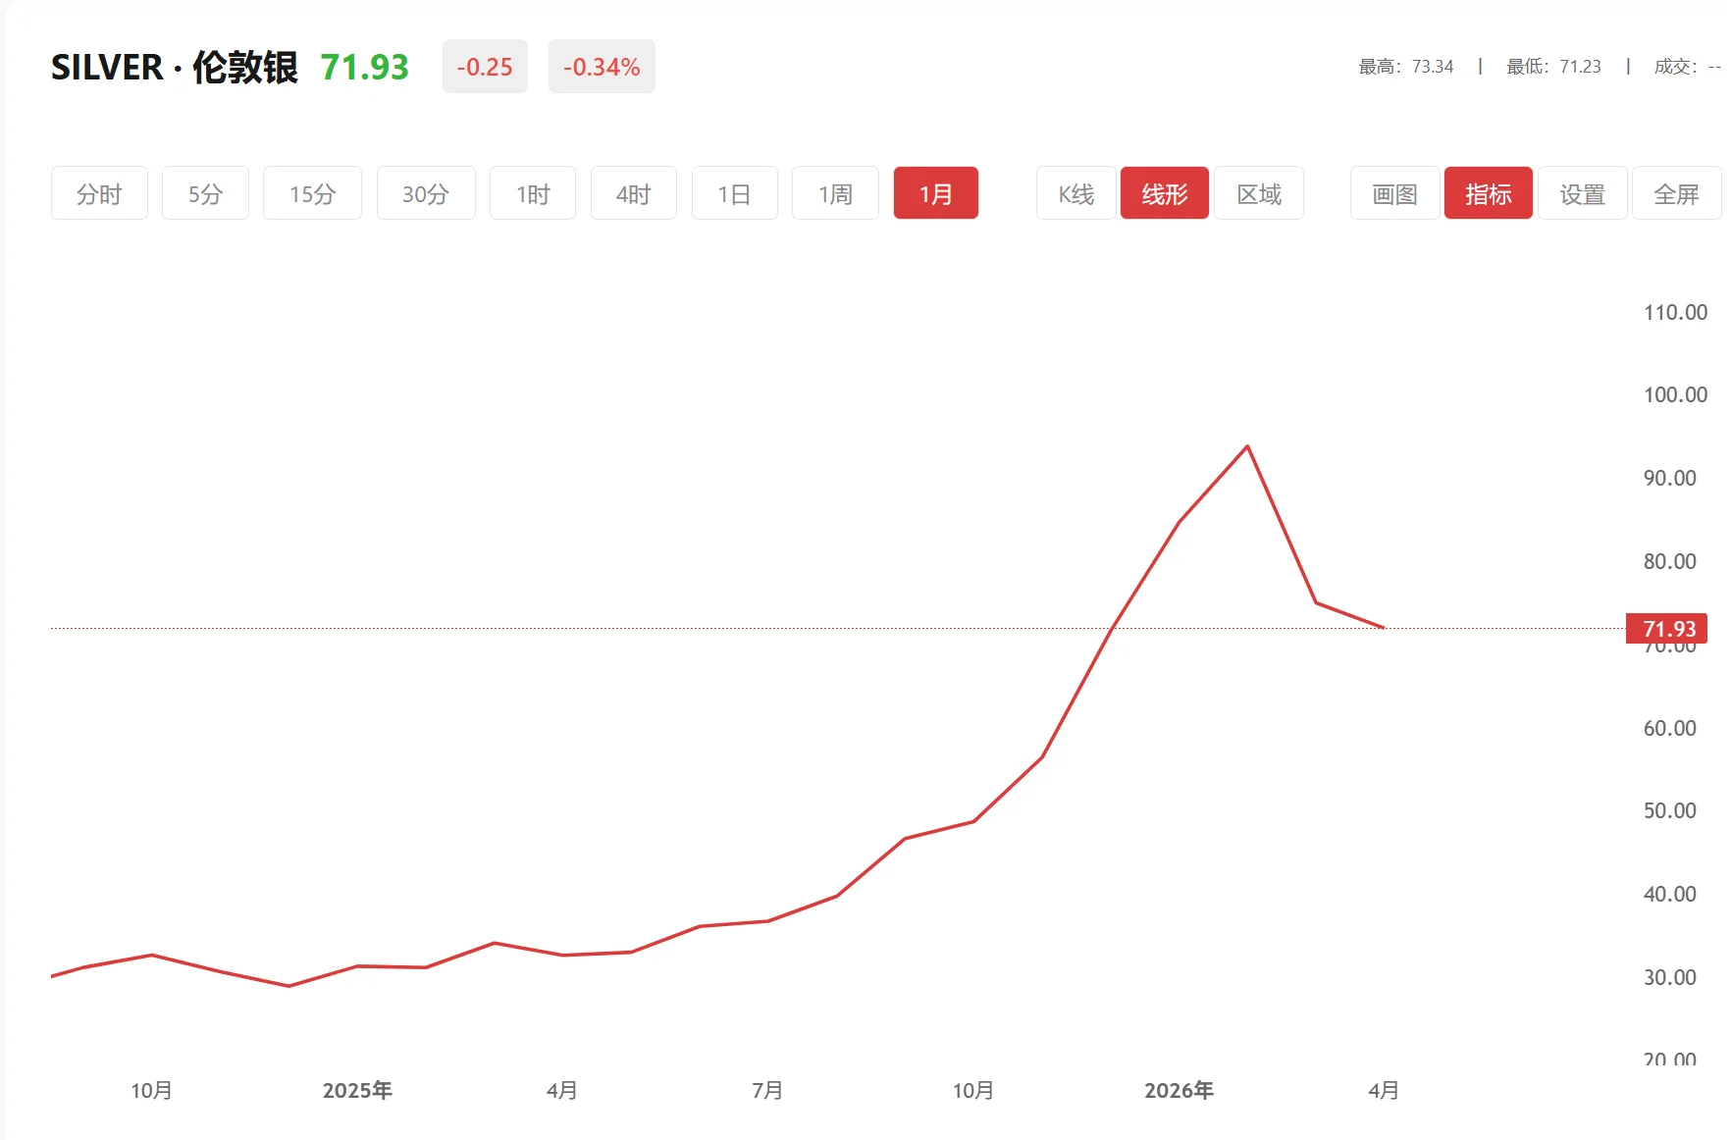
Task: Activate the 4时 four-hour view
Action: click(x=633, y=193)
